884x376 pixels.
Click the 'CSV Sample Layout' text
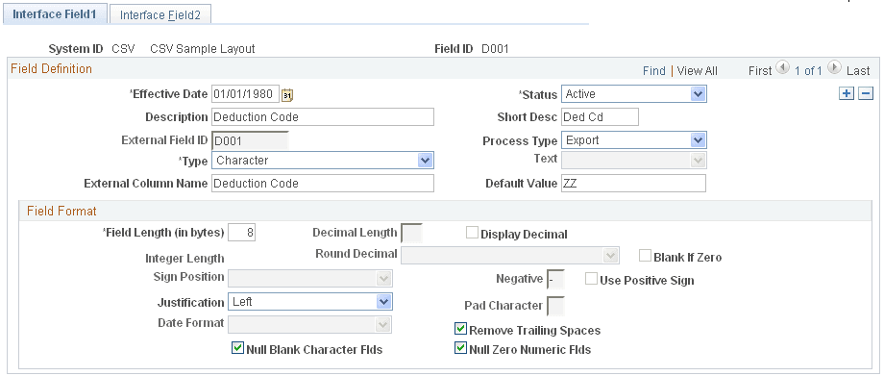(203, 48)
